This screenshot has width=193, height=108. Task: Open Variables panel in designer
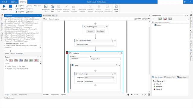[x=46, y=94]
